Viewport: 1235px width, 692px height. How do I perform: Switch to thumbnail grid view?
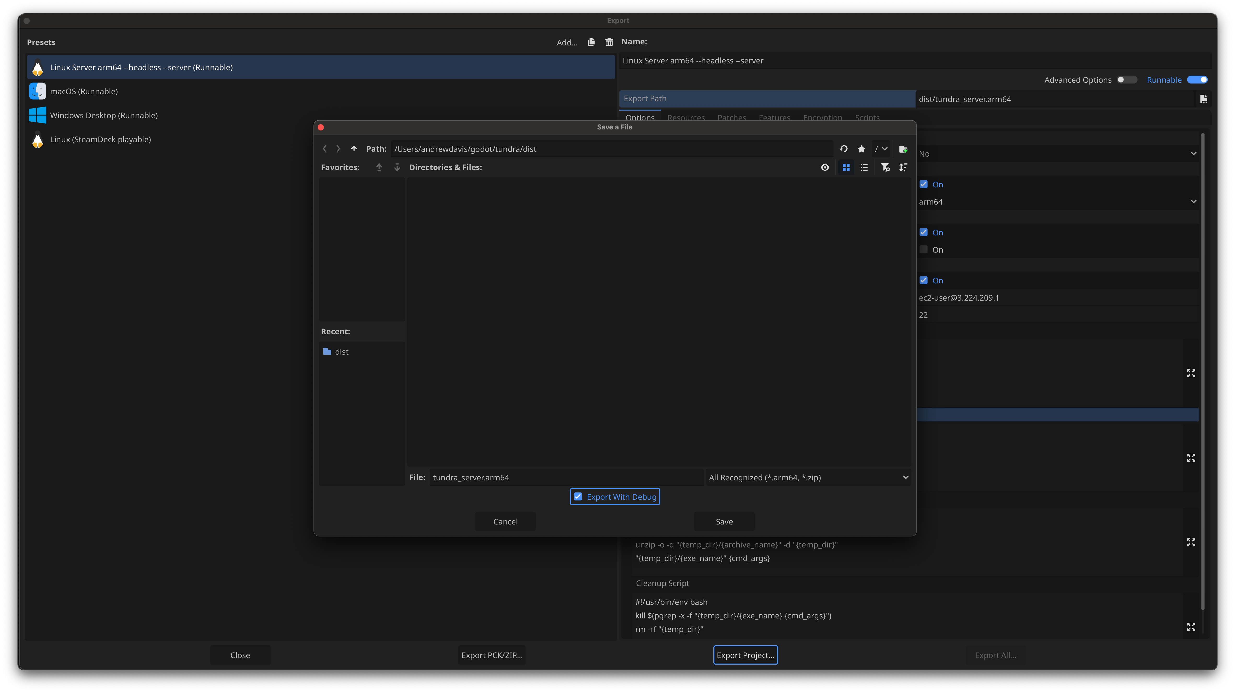(846, 167)
